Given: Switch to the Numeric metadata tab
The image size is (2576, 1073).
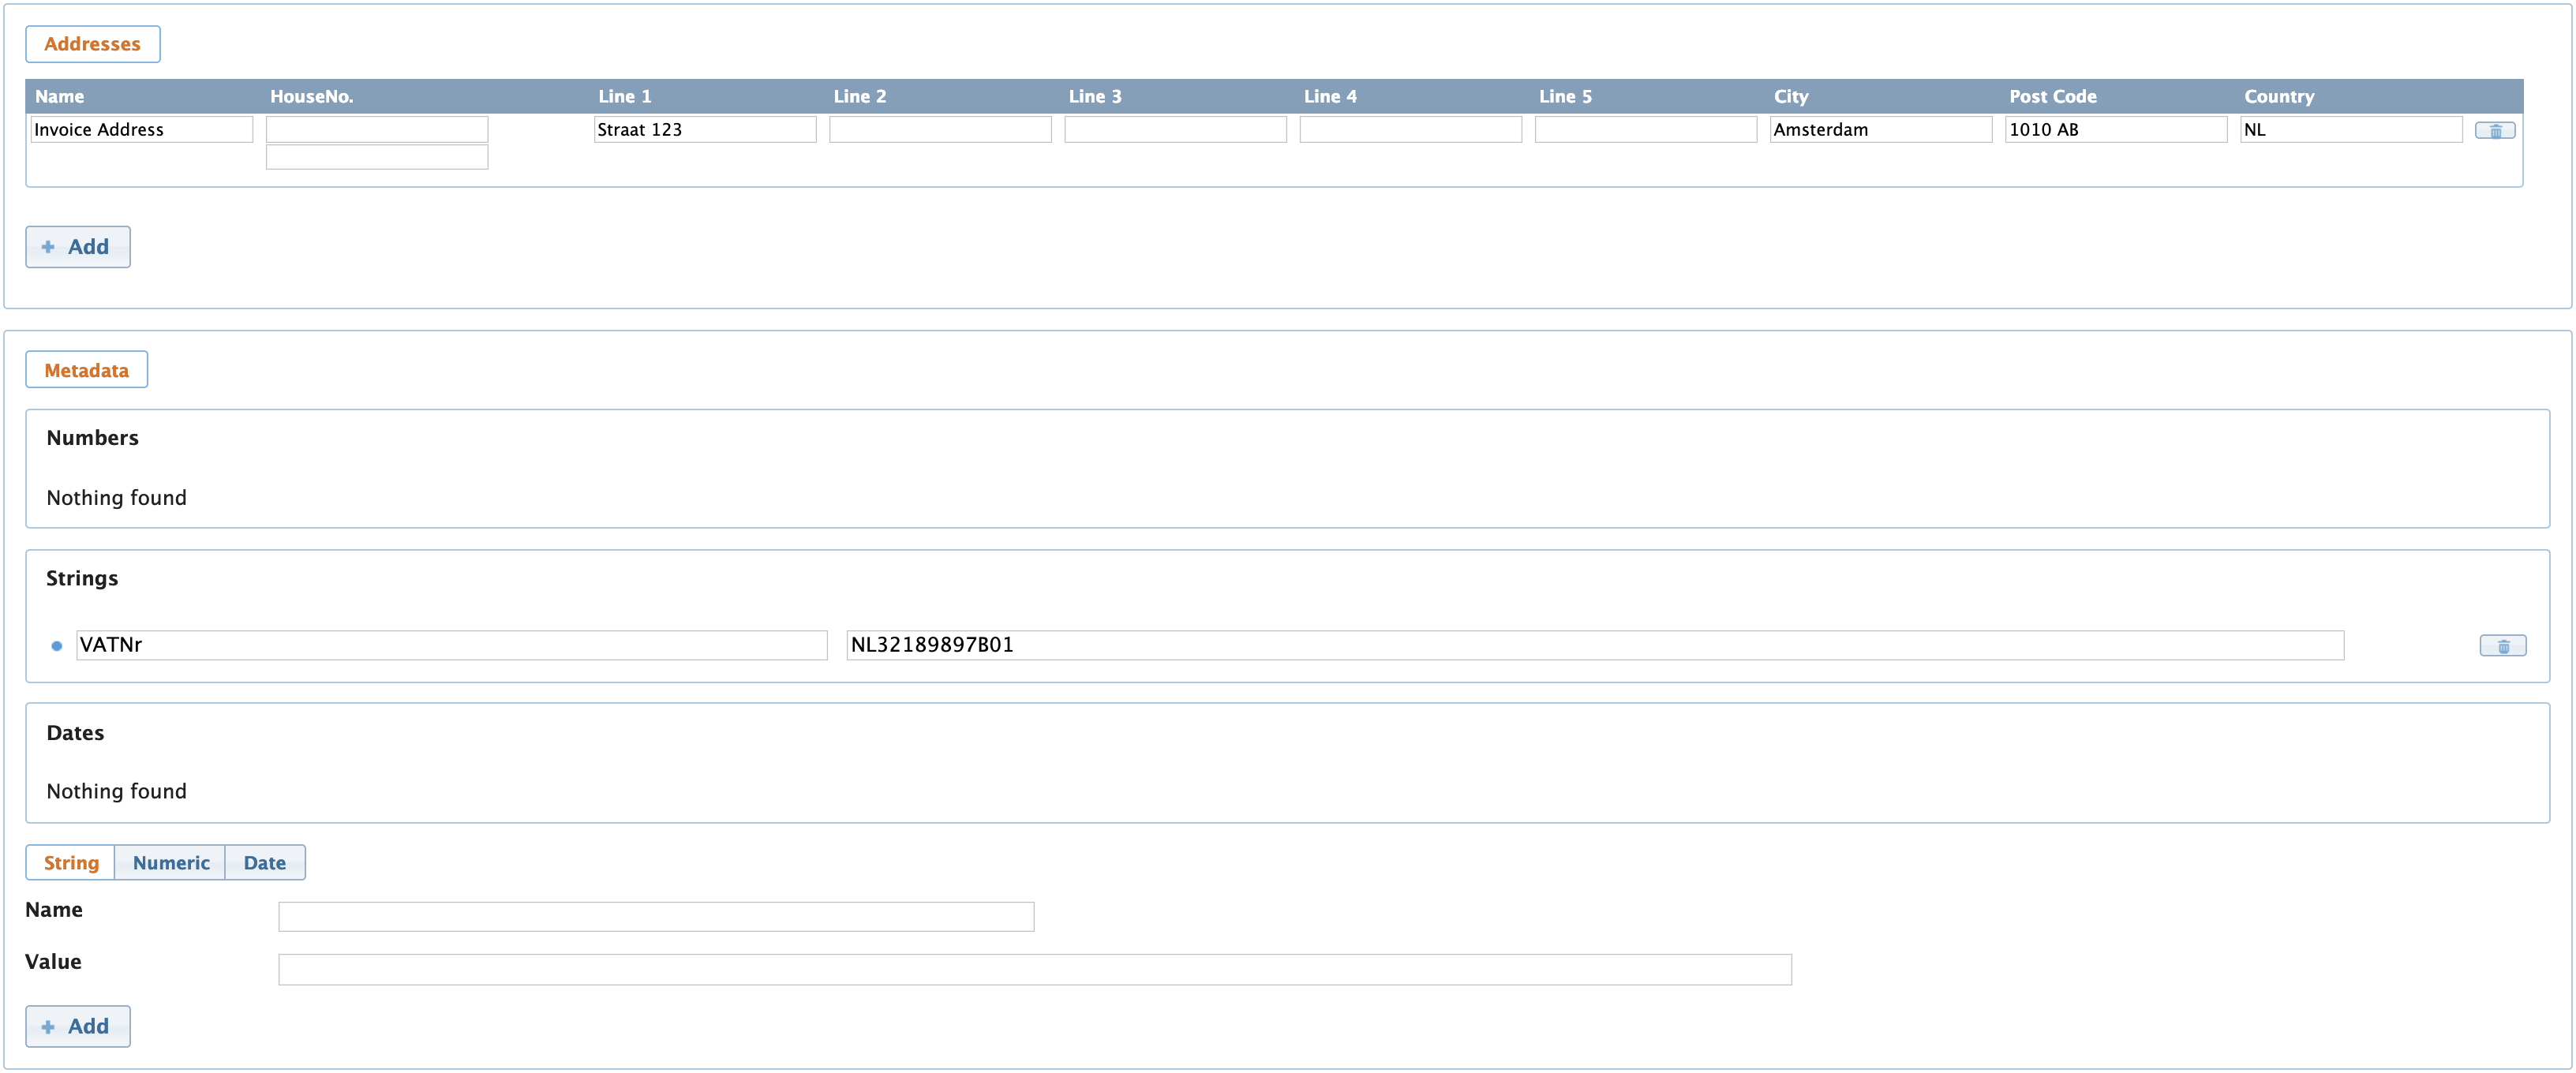Looking at the screenshot, I should coord(170,862).
